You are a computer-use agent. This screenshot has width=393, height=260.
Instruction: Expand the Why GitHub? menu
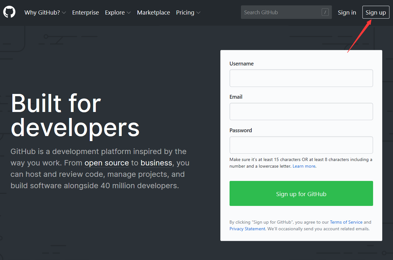pyautogui.click(x=45, y=13)
